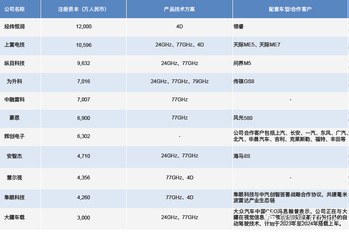The height and width of the screenshot is (233, 349).
Task: Click capital value 4,260
Action: [84, 198]
